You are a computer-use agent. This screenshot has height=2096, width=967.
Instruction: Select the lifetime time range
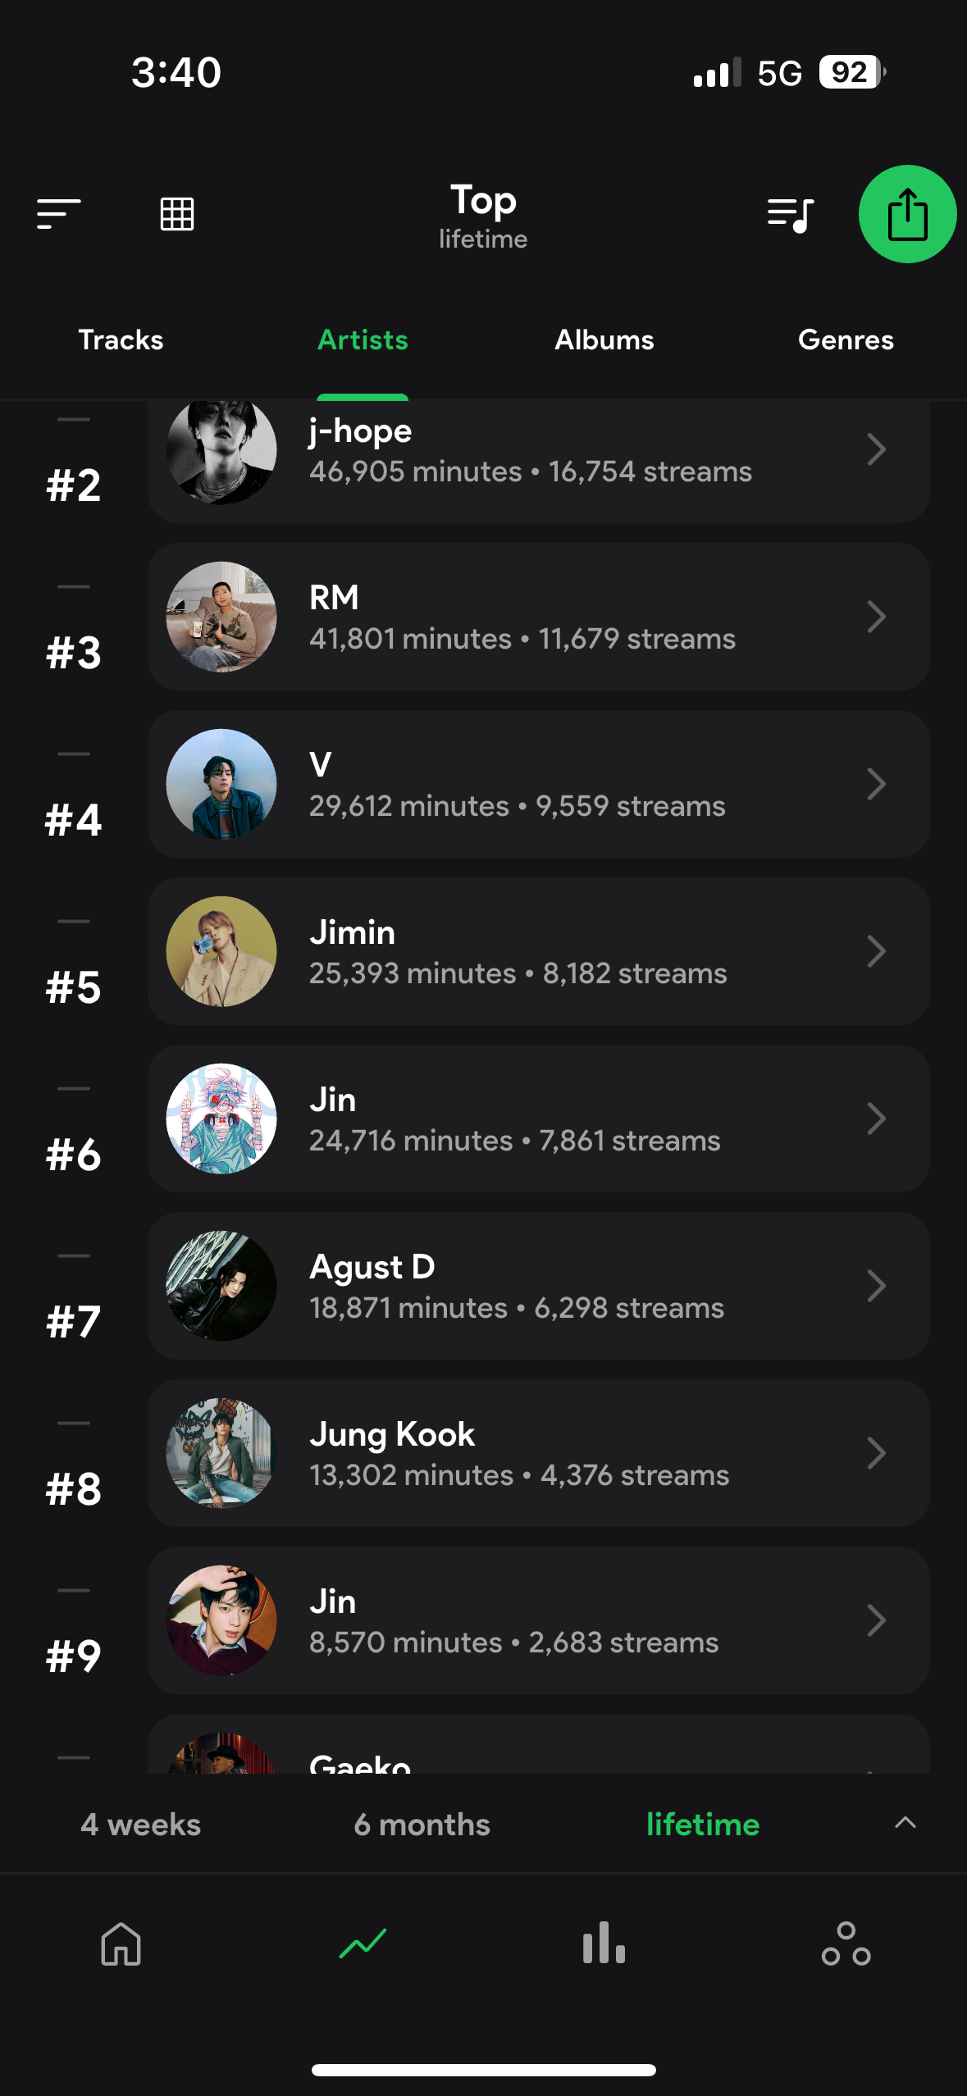pyautogui.click(x=703, y=1825)
